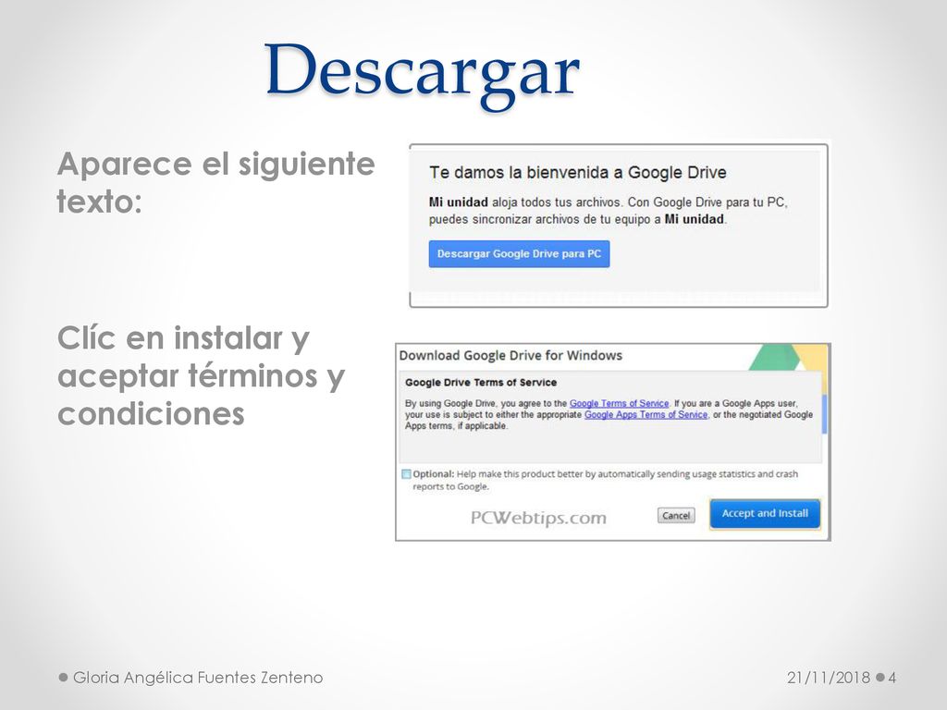Viewport: 947px width, 710px height.
Task: Click the Descargar Google Drive para PC button
Action: tap(519, 253)
